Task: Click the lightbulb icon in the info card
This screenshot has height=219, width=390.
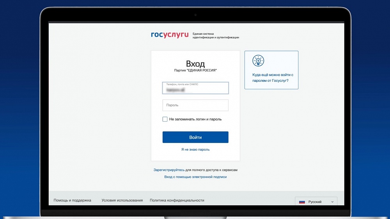Action: [258, 61]
